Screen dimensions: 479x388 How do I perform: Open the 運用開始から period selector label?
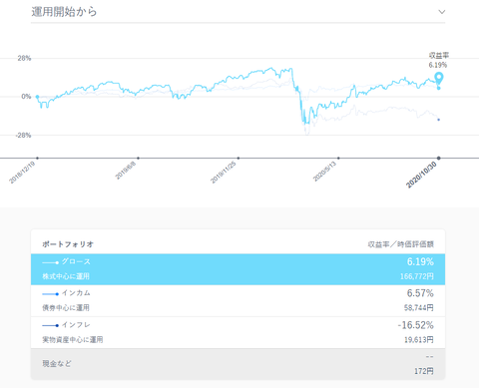(x=64, y=12)
